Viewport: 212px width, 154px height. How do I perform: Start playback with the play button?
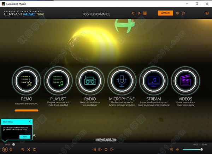[112, 149]
